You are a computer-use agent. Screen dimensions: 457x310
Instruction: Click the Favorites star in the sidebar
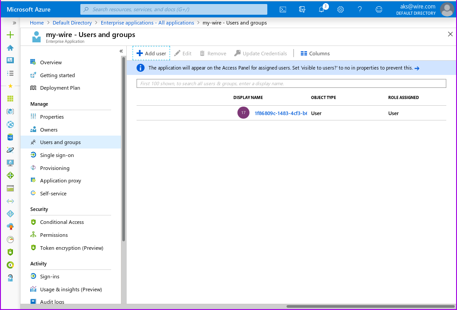pos(10,86)
